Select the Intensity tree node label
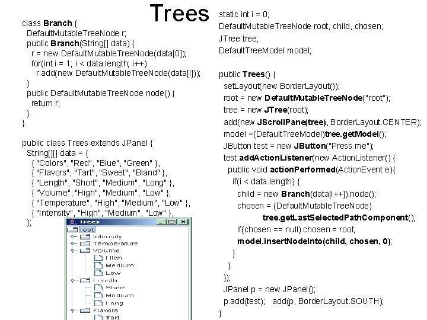Image resolution: width=427 pixels, height=320 pixels. pyautogui.click(x=107, y=236)
